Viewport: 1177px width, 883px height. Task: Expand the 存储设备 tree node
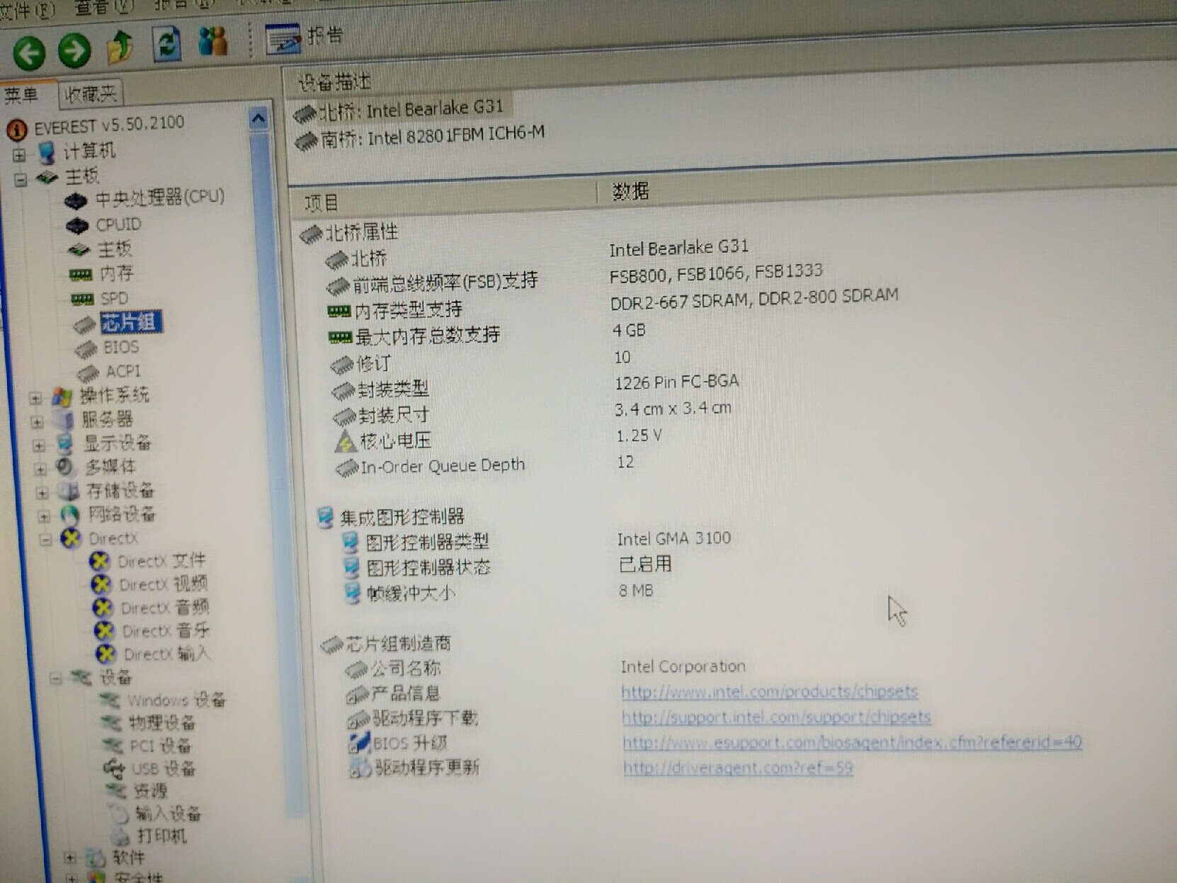click(42, 492)
